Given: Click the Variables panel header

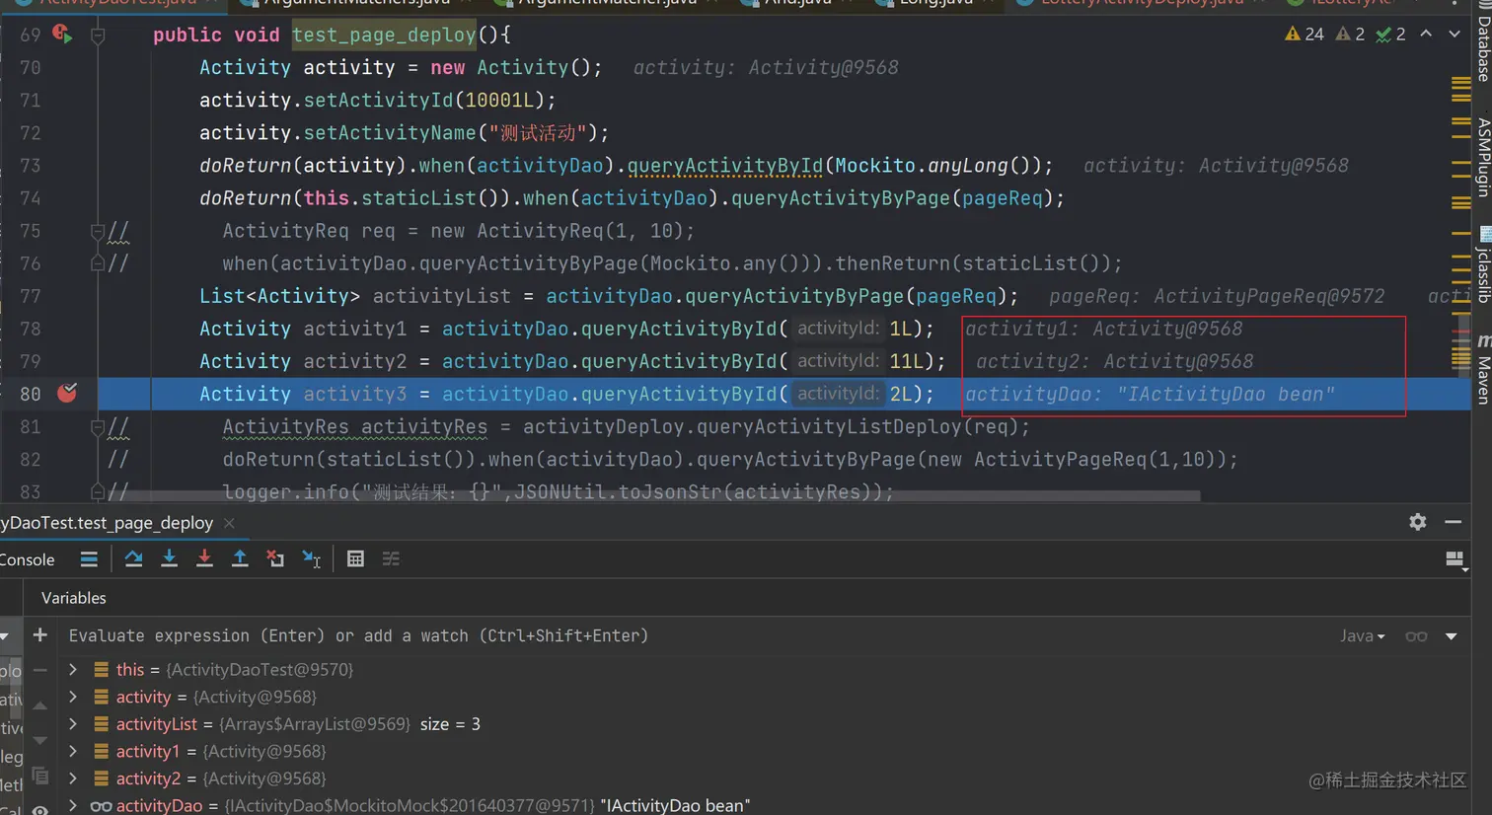Looking at the screenshot, I should tap(74, 598).
